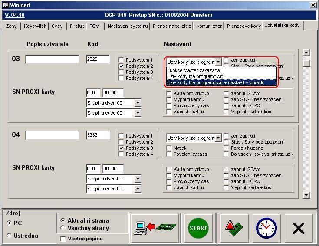Toggle Natlak checkbox for user 04
Screen dimensions: 319x246
click(x=169, y=148)
